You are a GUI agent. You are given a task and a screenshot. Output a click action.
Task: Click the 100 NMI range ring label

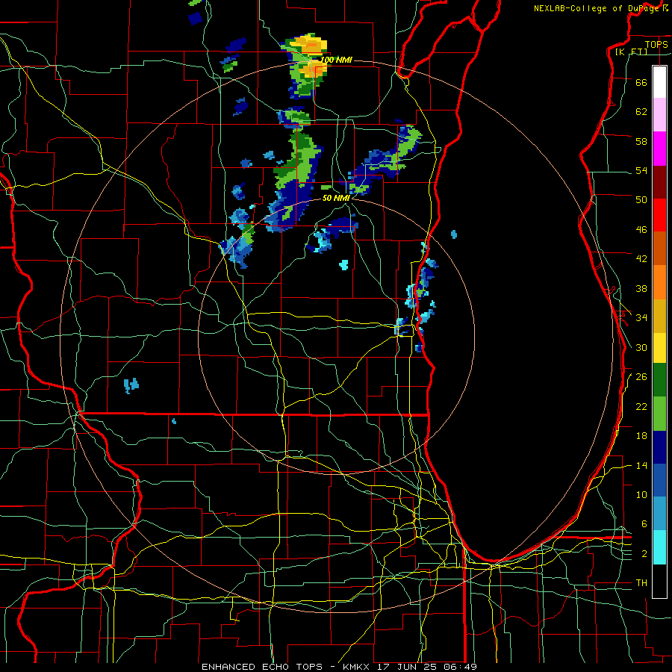pyautogui.click(x=337, y=60)
